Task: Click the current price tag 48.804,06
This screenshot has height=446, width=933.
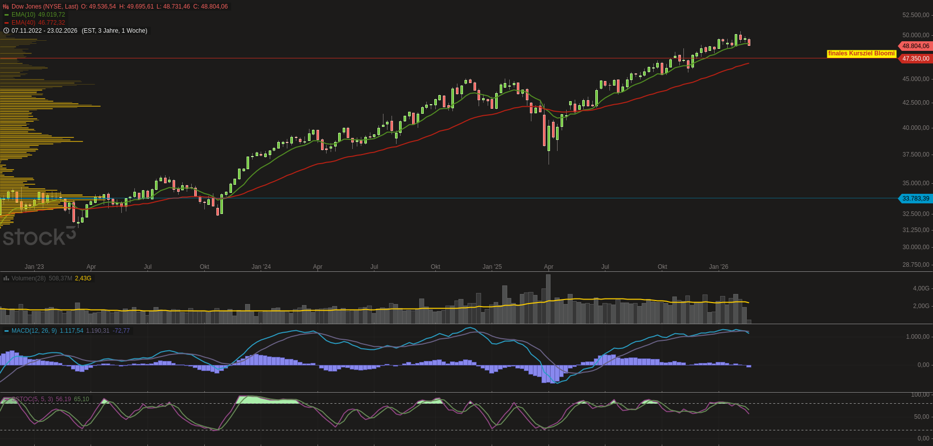Action: tap(915, 46)
